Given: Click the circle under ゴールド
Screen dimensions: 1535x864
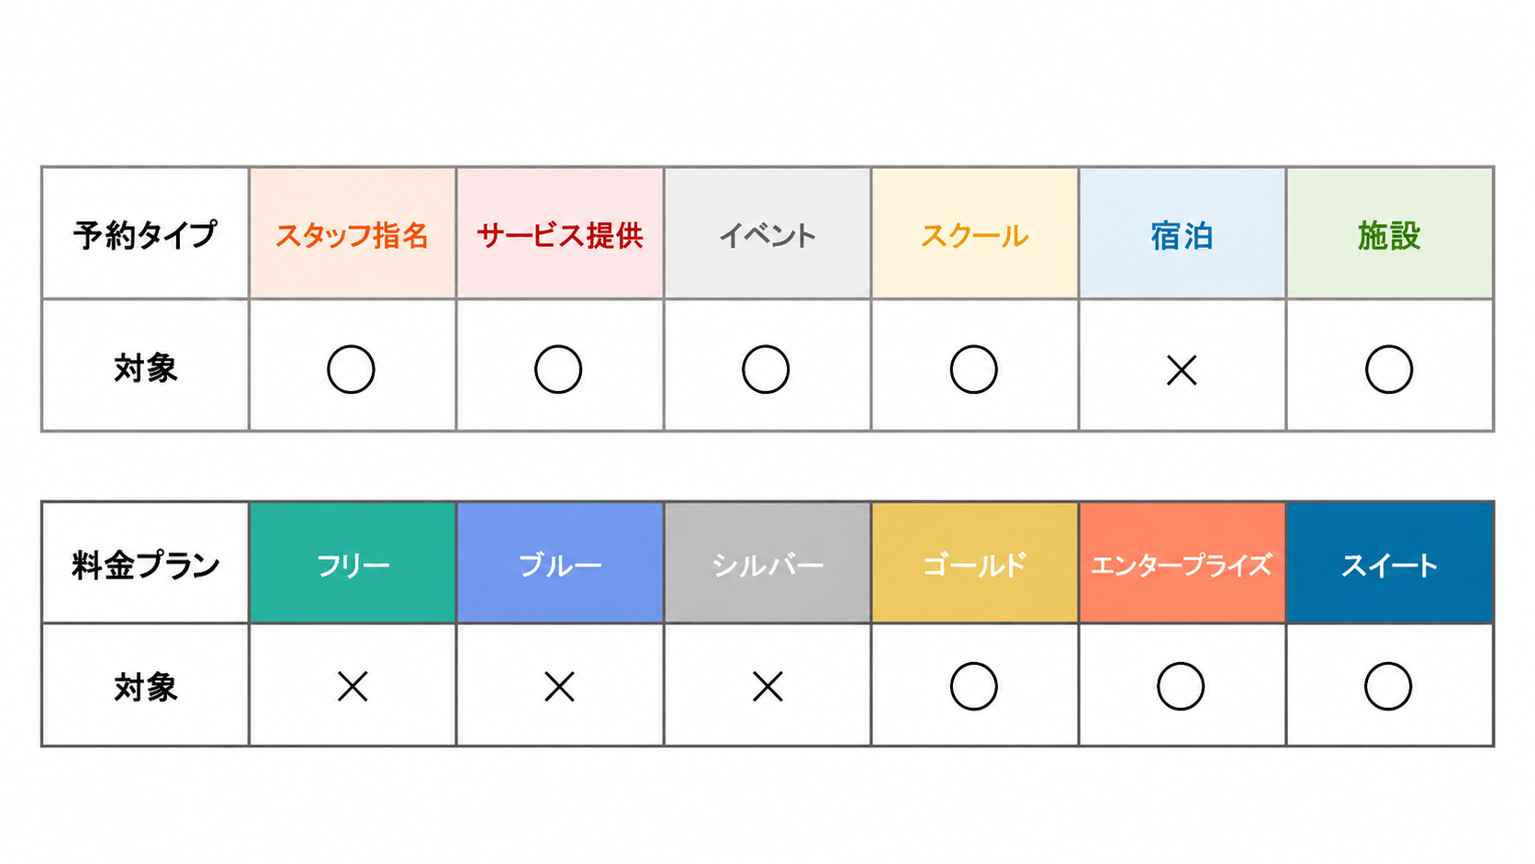Looking at the screenshot, I should point(974,686).
